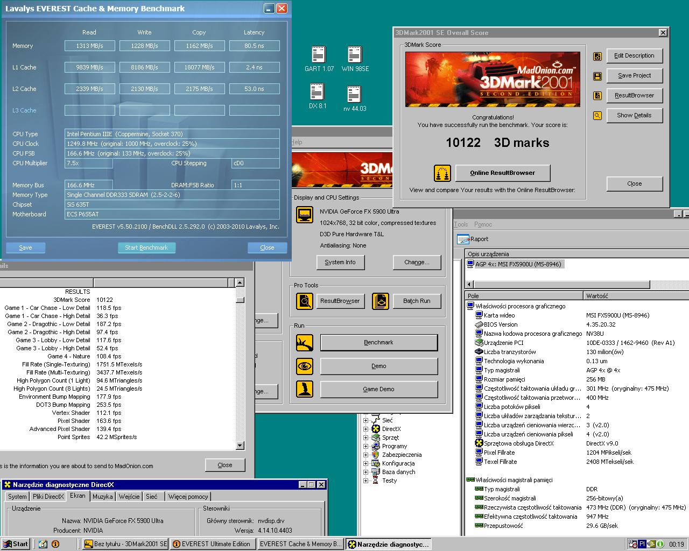The width and height of the screenshot is (689, 551).
Task: Click Benchmark button in Run group
Action: [x=379, y=342]
